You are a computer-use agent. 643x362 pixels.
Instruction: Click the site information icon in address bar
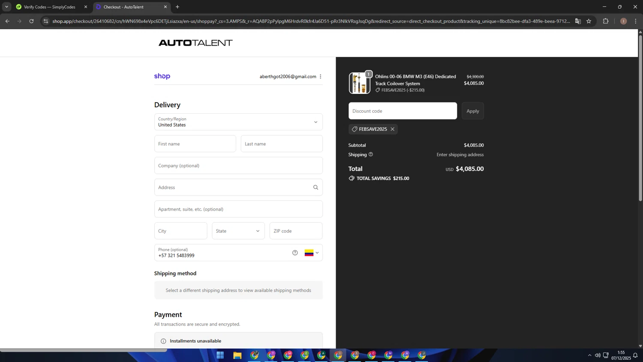pyautogui.click(x=46, y=21)
